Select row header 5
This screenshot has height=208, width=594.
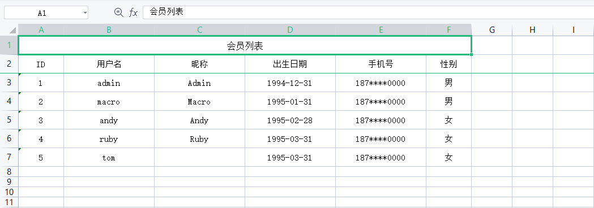(x=9, y=120)
